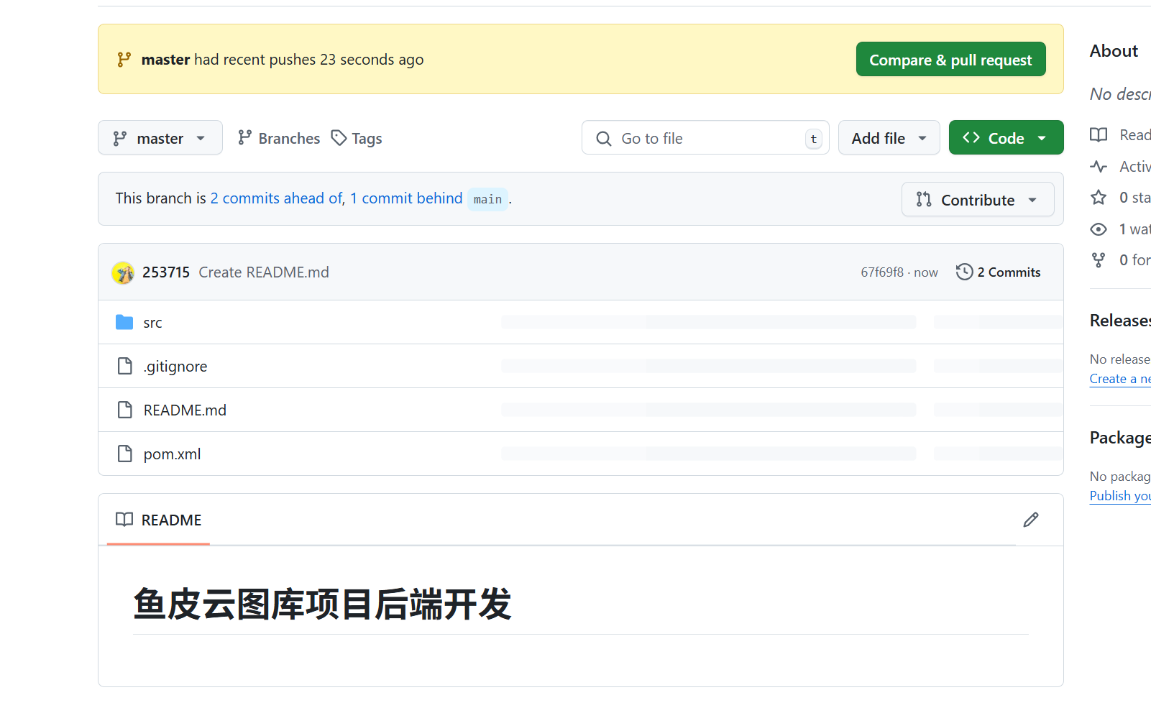Expand the master branch dropdown

coord(160,138)
